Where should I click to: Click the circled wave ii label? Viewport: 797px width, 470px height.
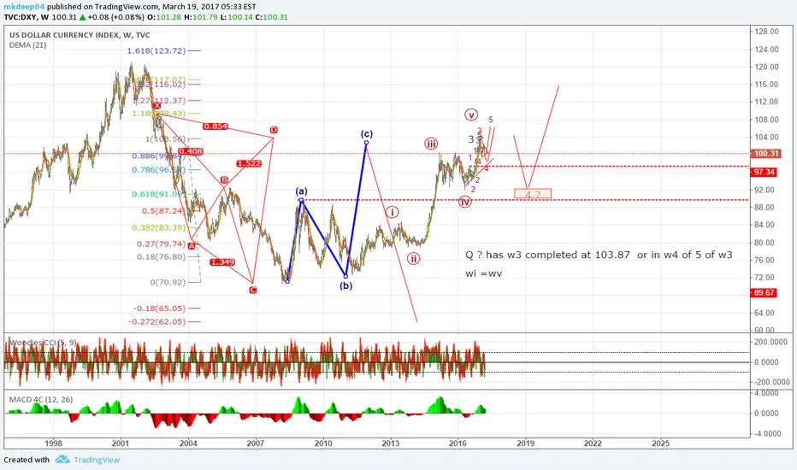(x=414, y=259)
